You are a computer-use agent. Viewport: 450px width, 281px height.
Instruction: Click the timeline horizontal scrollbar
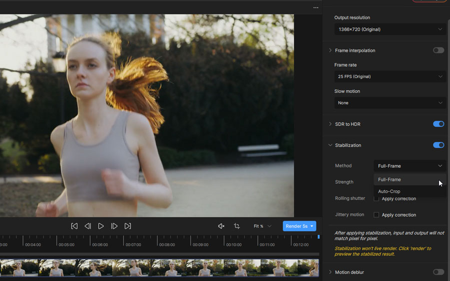[x=159, y=254]
